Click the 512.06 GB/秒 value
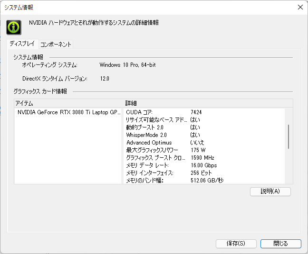This screenshot has height=254, width=308. (207, 181)
